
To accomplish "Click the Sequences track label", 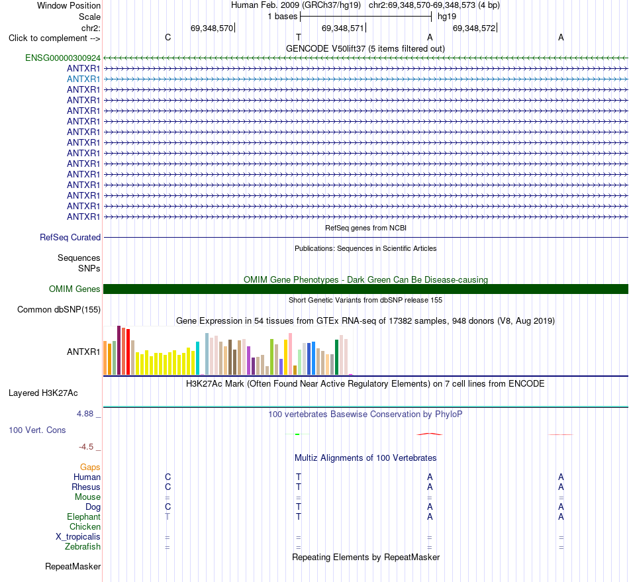I will (79, 258).
